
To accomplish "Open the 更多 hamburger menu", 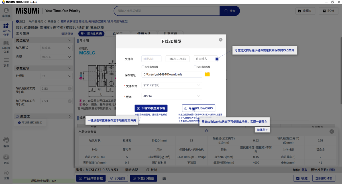I will pos(6,60).
